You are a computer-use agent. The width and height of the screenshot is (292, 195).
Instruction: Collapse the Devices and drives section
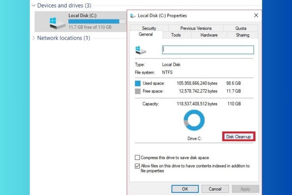pos(33,5)
